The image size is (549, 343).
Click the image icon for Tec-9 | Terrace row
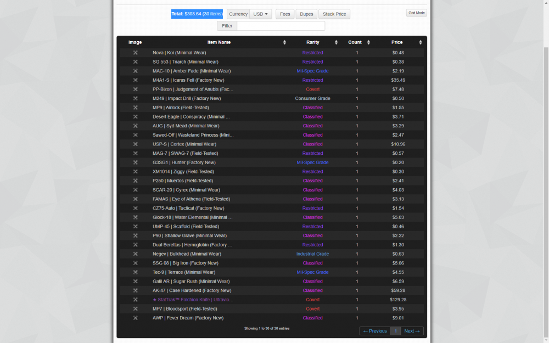tap(135, 272)
